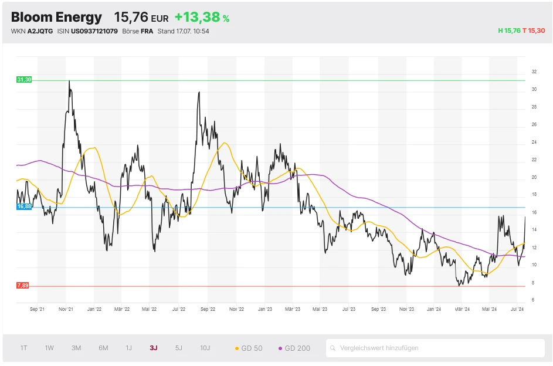Click the Bloom Energy title
Screen dimensions: 553x366
click(x=56, y=18)
